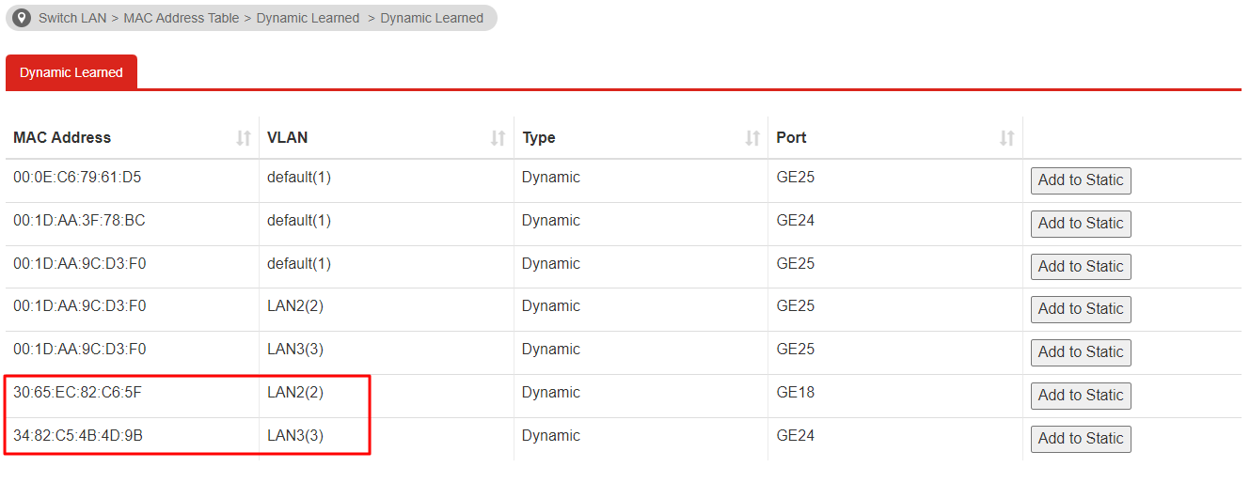This screenshot has height=483, width=1250.
Task: Add 00:0E:C6:79:61:D5 to static entries
Action: (x=1081, y=180)
